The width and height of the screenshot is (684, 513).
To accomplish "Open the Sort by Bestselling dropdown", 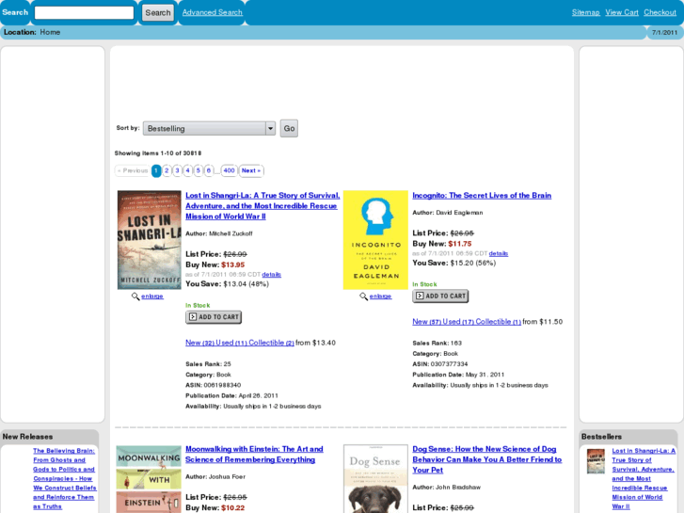I will point(210,128).
